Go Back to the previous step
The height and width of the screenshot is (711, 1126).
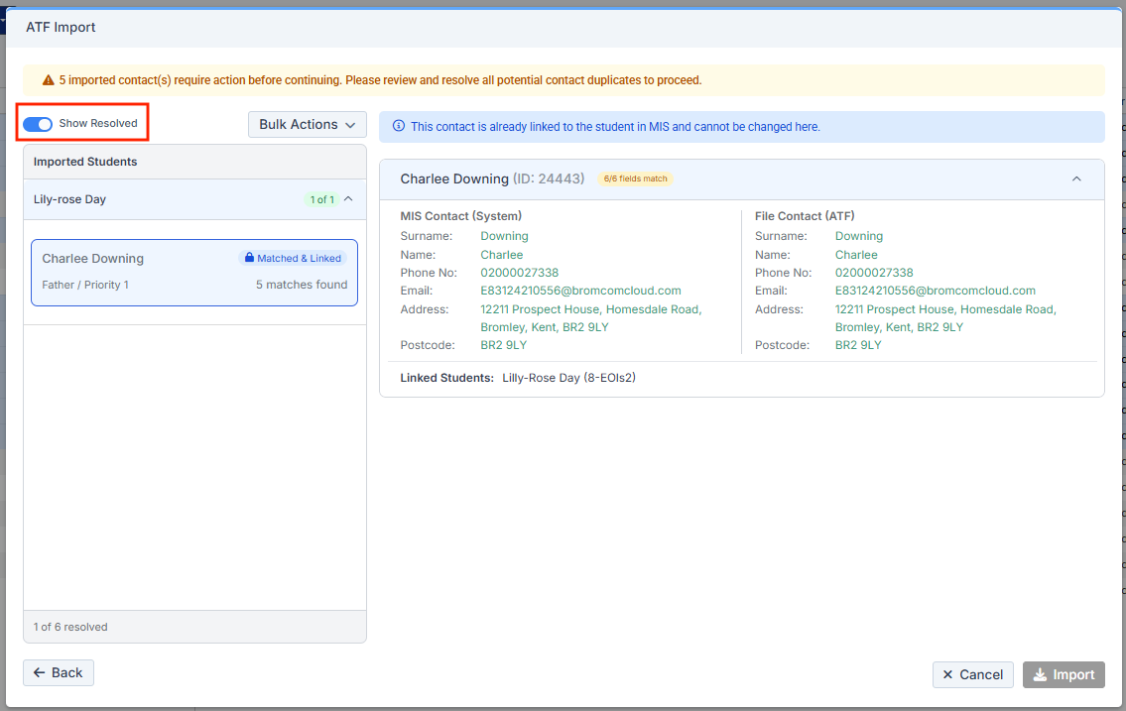[x=59, y=673]
